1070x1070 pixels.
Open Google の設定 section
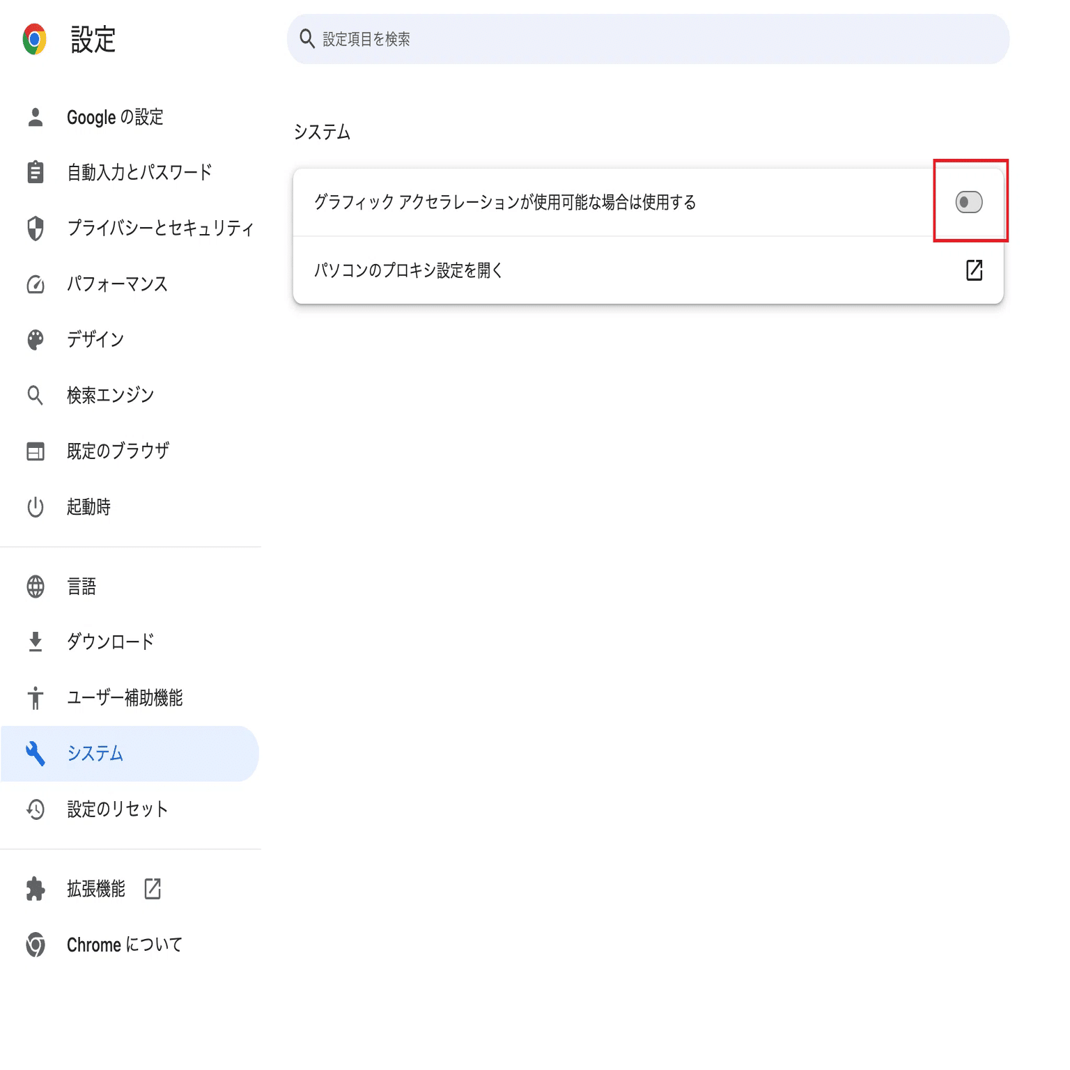point(115,117)
